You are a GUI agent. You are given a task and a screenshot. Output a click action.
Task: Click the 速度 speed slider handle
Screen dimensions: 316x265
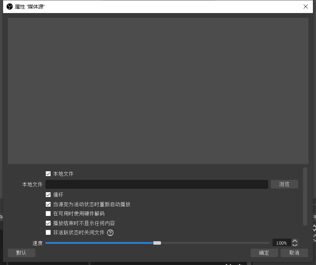157,243
